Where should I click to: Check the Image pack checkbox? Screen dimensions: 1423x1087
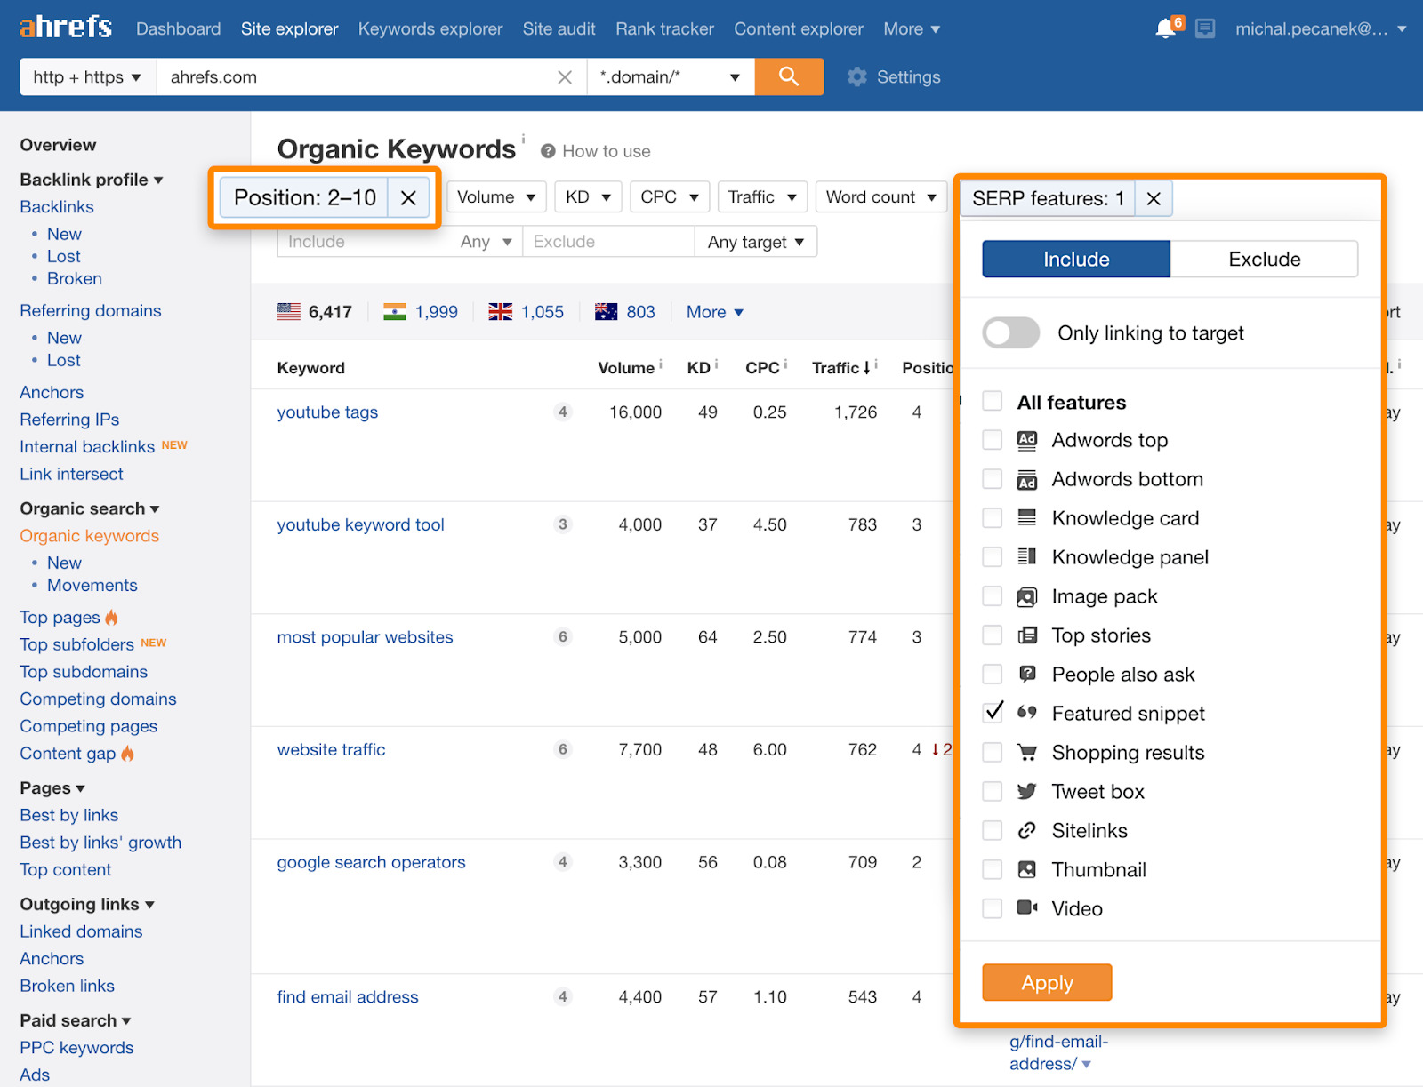992,595
